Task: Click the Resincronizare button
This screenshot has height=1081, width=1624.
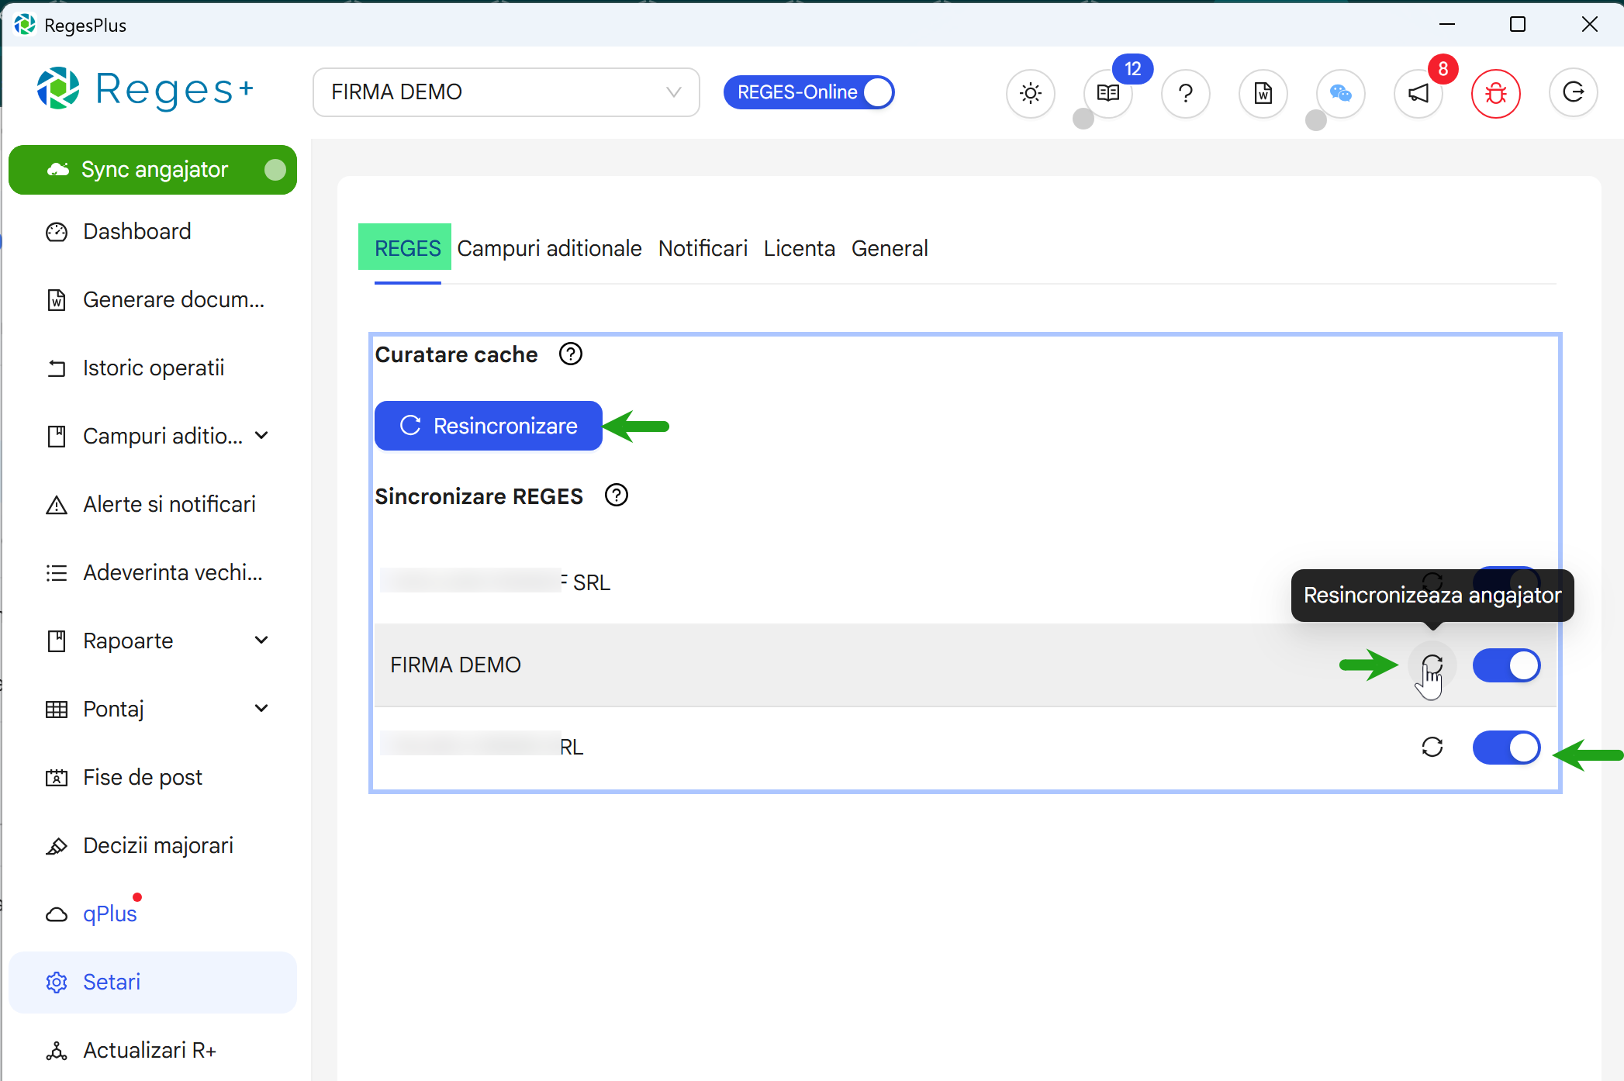Action: click(x=488, y=425)
